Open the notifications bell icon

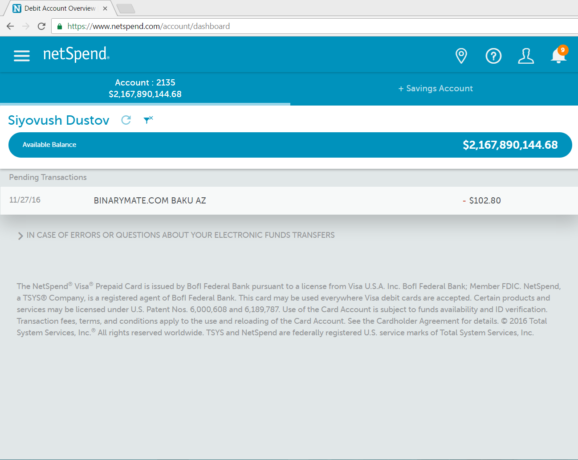pyautogui.click(x=558, y=57)
